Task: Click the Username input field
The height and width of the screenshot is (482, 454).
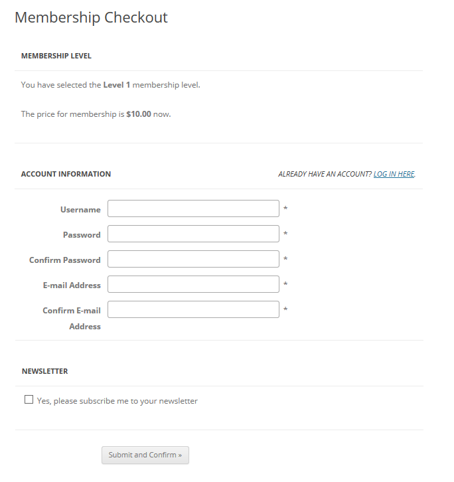Action: 193,208
